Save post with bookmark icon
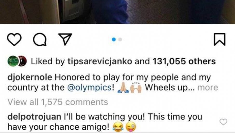This screenshot has height=133, width=235. coord(219,39)
